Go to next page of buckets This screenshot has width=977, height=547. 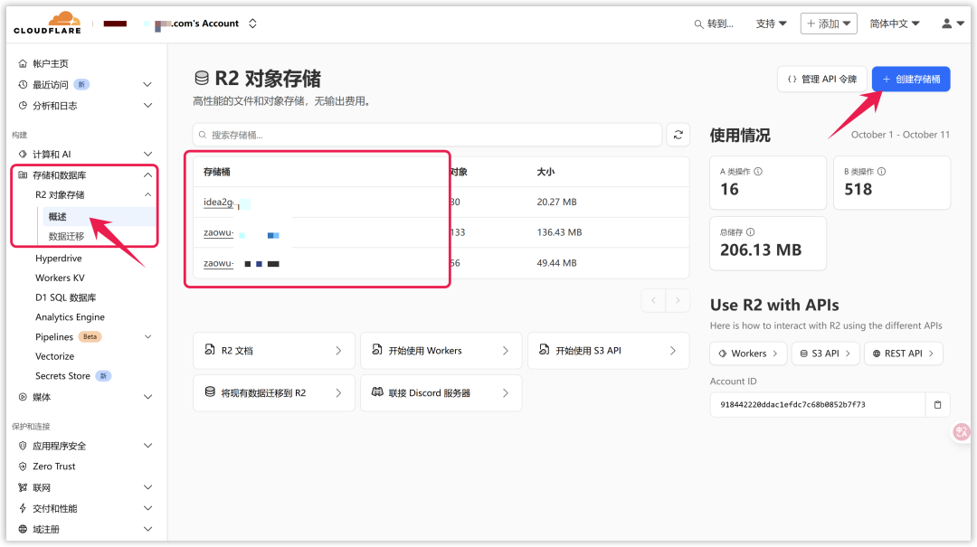[678, 300]
